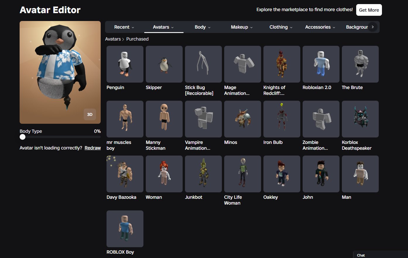Screen dimensions: 408x258
Task: Choose the ROBLOX Boy avatar
Action: 125,229
